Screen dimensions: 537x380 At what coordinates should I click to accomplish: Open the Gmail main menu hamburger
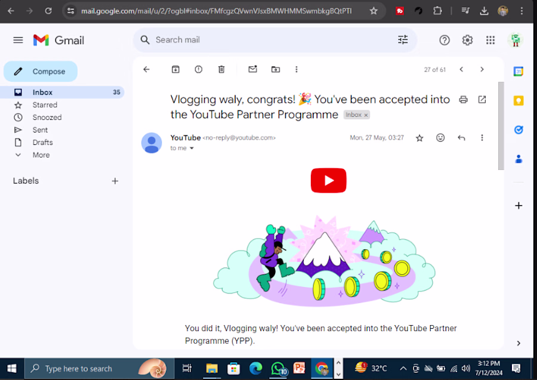[18, 40]
